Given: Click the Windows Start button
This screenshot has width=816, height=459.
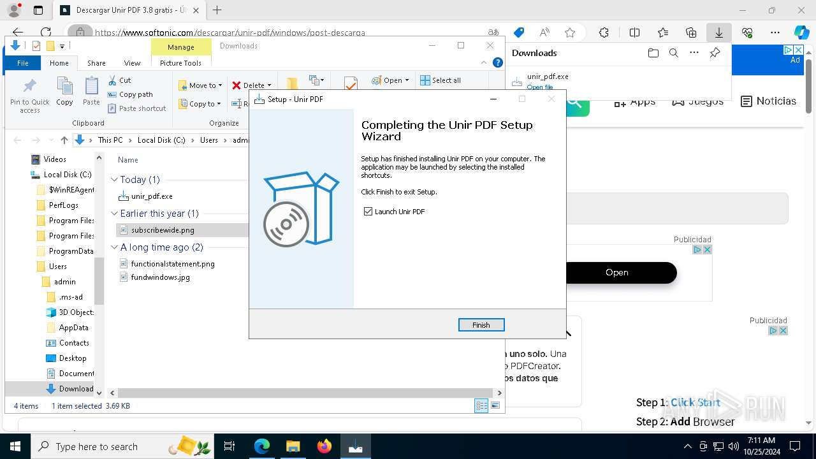Looking at the screenshot, I should click(15, 446).
